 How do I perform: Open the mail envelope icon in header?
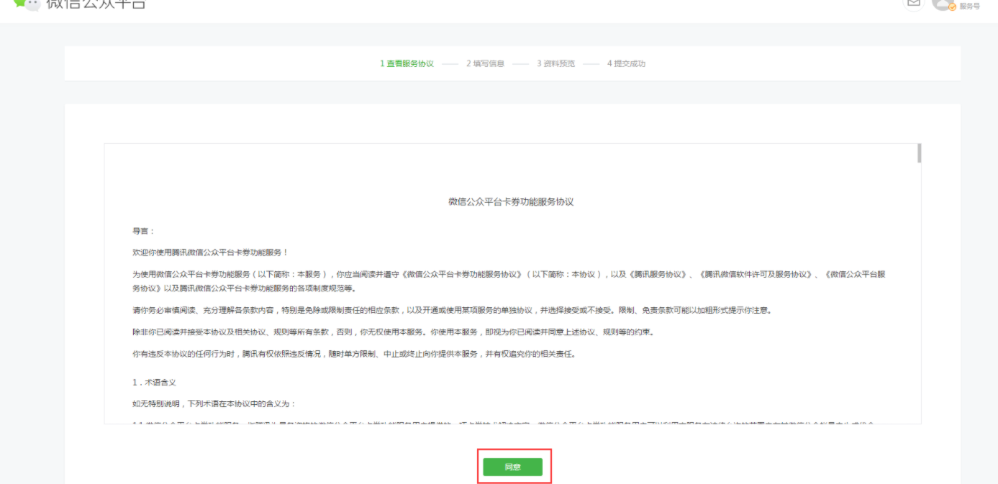913,4
